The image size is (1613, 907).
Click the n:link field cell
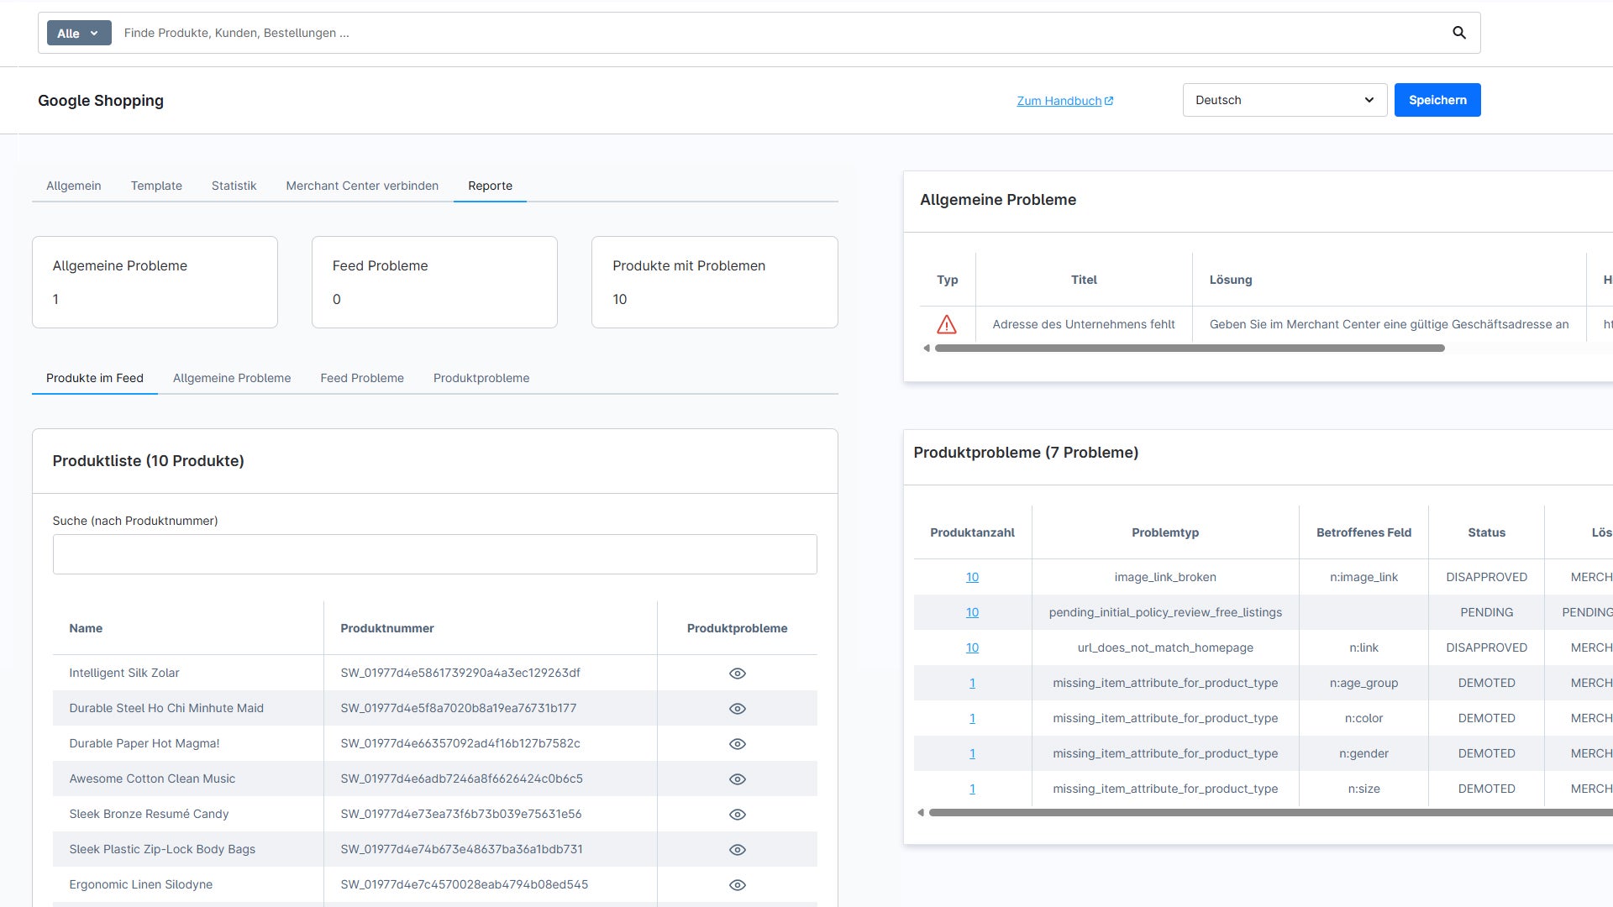coord(1363,647)
